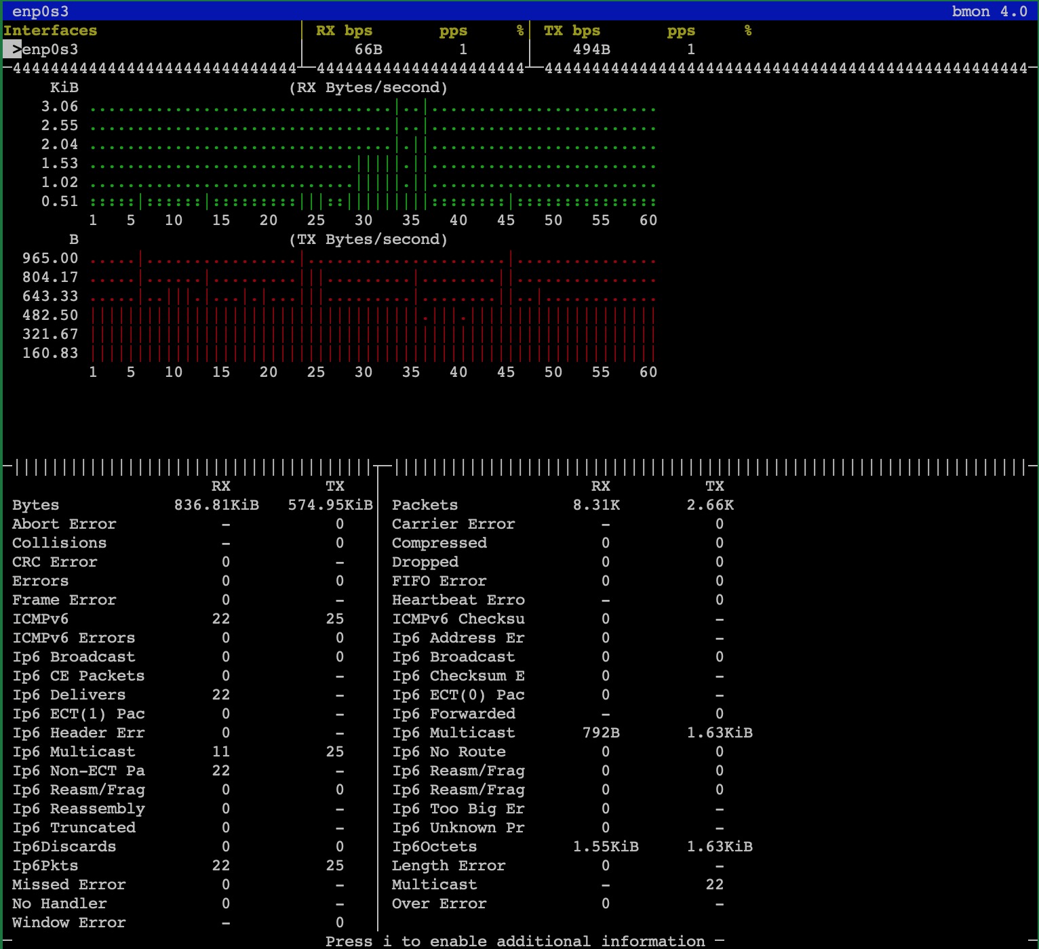Image resolution: width=1039 pixels, height=949 pixels.
Task: Click the 1.55KiB Ip6Octets RX value
Action: coord(606,847)
